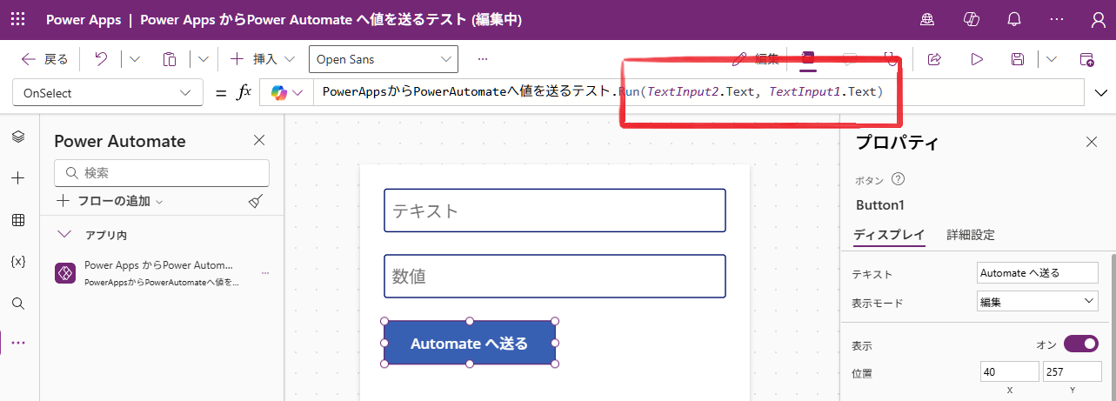The image size is (1116, 401).
Task: Switch to the 詳細設定 tab
Action: pos(971,235)
